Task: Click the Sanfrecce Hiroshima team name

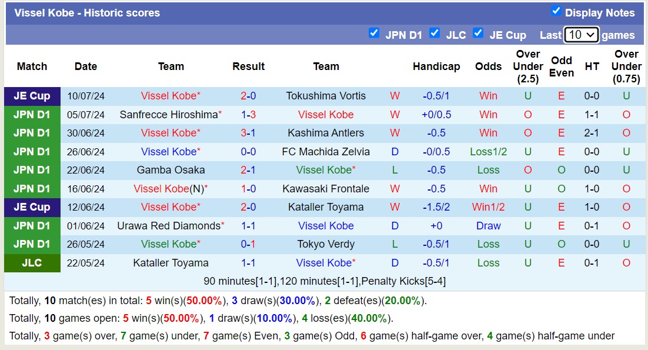Action: [x=169, y=115]
